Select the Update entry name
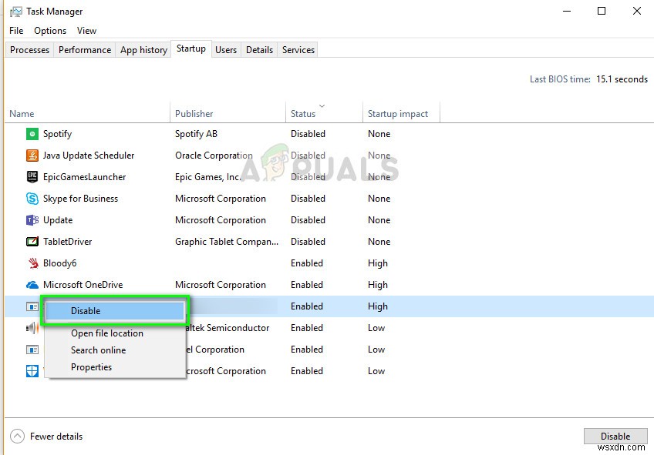654x455 pixels. click(x=58, y=220)
